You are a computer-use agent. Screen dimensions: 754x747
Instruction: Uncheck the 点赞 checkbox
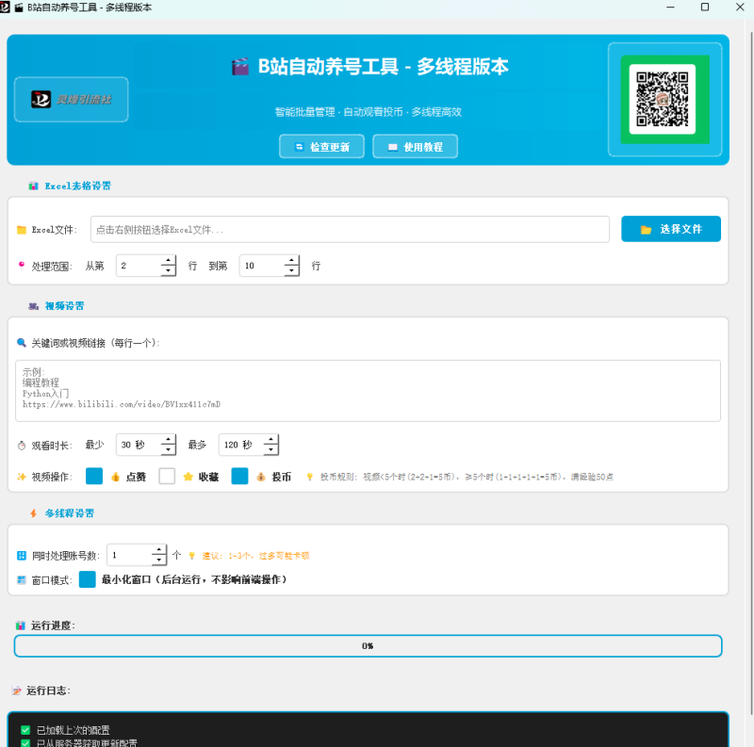click(93, 476)
